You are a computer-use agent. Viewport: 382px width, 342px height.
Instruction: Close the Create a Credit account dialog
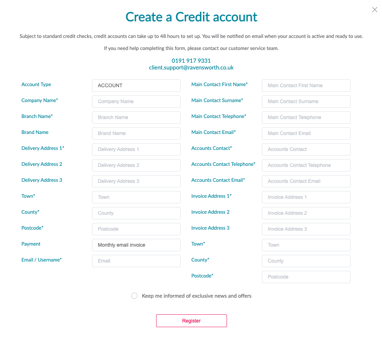point(375,10)
